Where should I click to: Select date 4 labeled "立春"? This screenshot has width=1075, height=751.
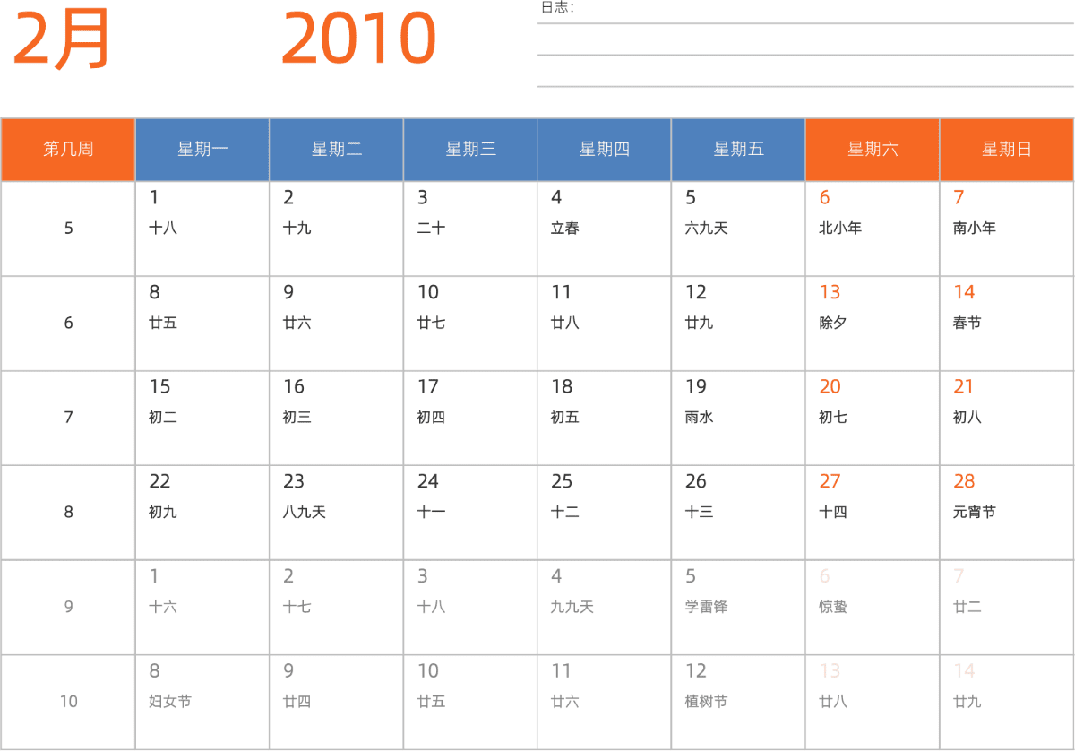(x=605, y=229)
